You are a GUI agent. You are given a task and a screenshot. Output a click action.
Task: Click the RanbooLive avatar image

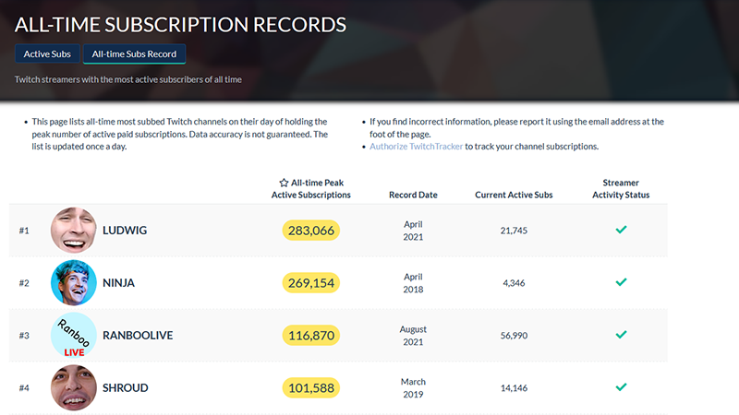(73, 335)
